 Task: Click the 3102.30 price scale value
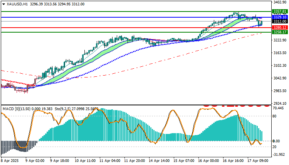tap(280, 66)
